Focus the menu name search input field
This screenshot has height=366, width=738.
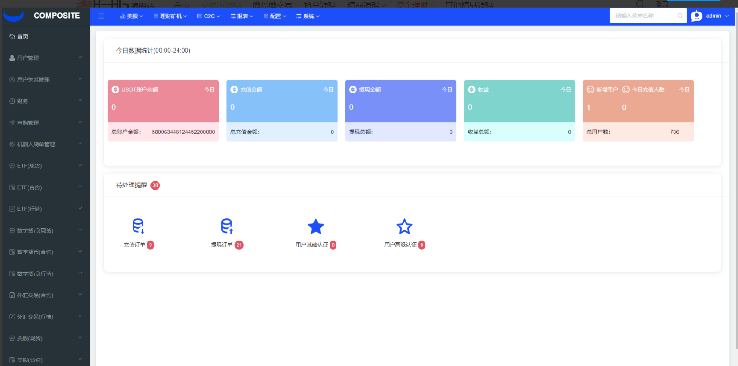(x=643, y=16)
